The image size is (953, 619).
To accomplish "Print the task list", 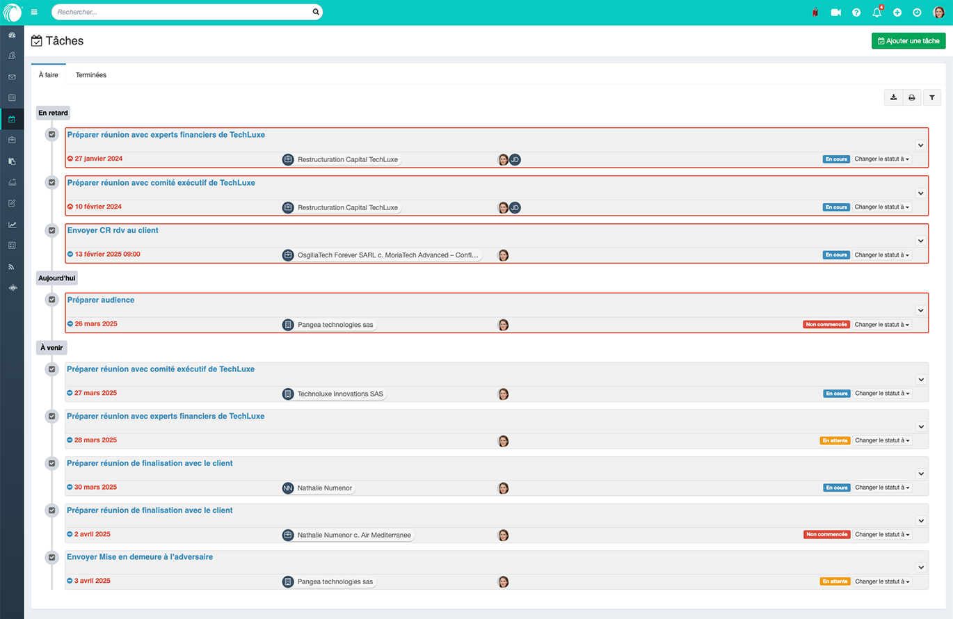I will 912,97.
